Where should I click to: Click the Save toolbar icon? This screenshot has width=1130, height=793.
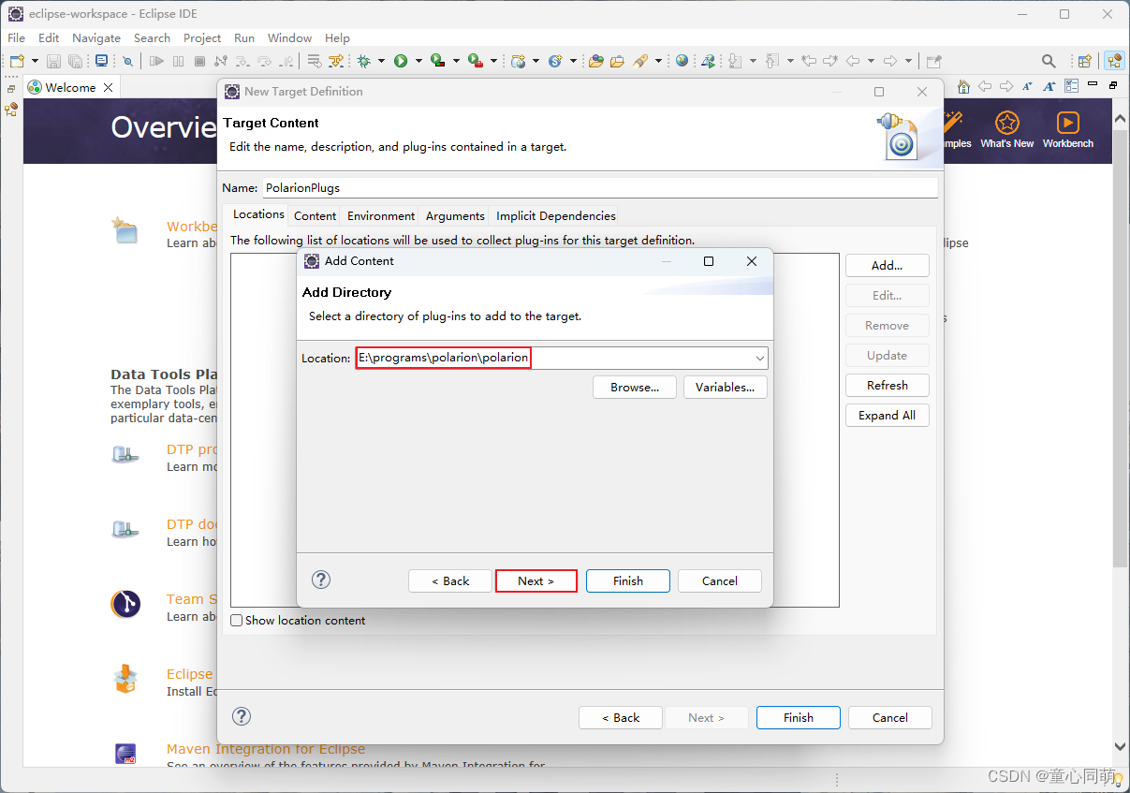pos(54,61)
